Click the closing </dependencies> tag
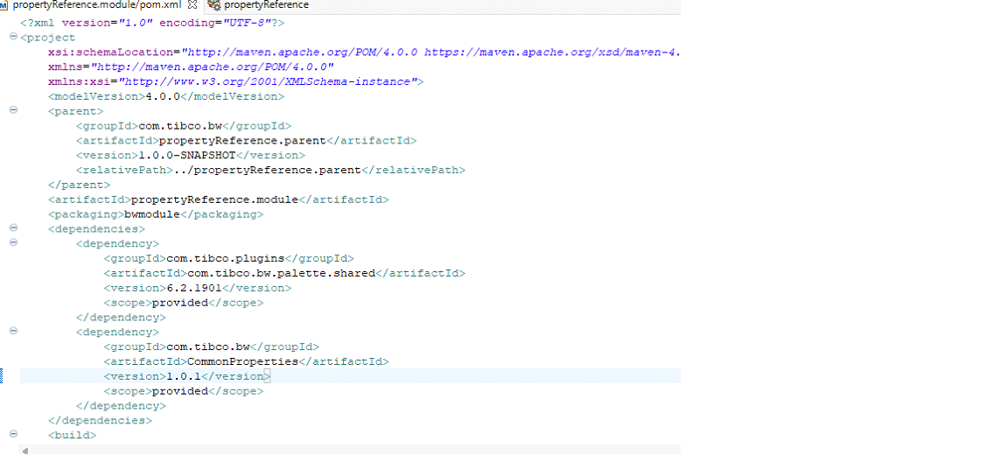The image size is (993, 469). (x=100, y=420)
